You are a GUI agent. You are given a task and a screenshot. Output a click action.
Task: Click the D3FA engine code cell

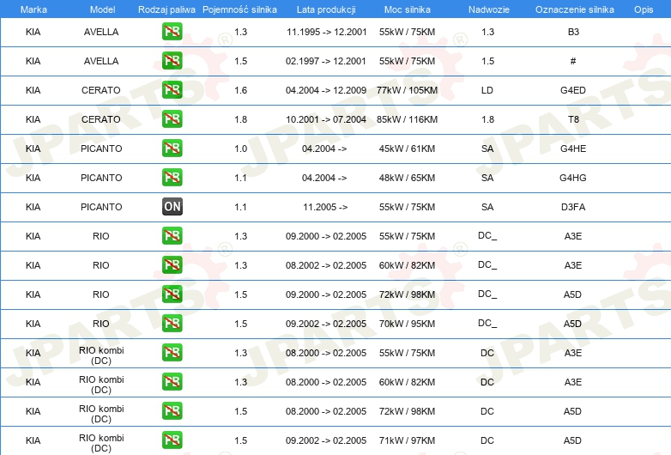(573, 207)
